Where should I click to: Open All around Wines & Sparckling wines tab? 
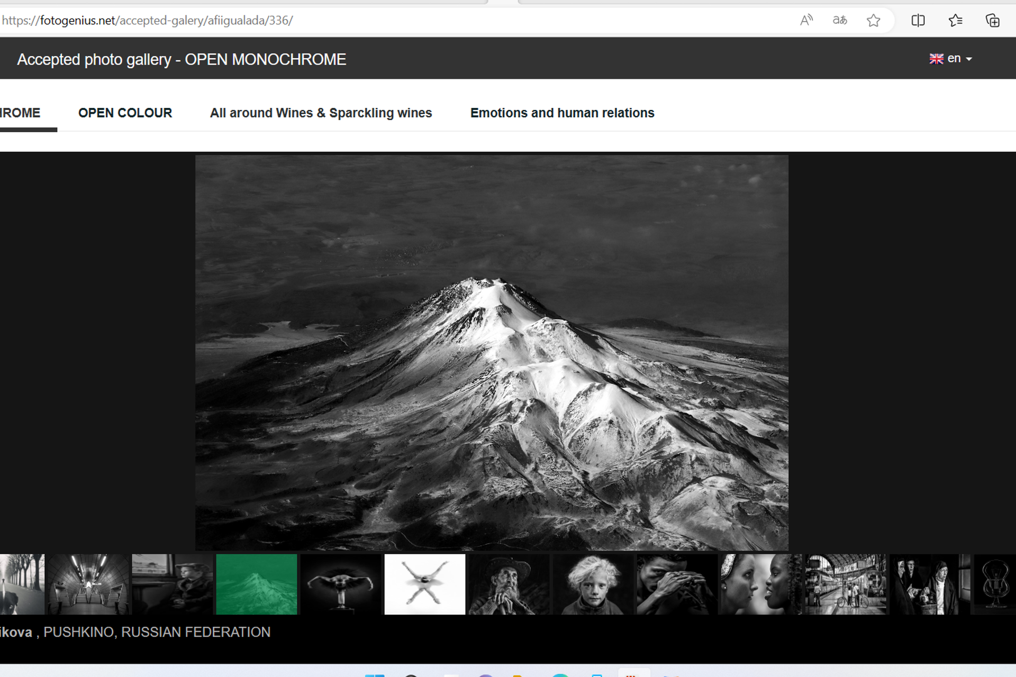pyautogui.click(x=321, y=113)
